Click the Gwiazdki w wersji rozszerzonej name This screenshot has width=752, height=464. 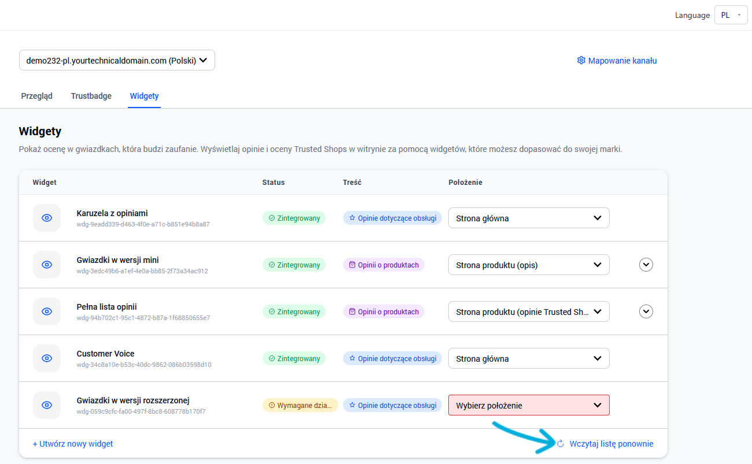click(133, 400)
